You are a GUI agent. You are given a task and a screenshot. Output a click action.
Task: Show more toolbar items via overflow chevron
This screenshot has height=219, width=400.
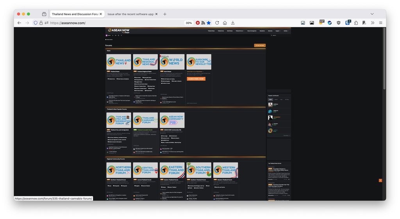tap(372, 23)
